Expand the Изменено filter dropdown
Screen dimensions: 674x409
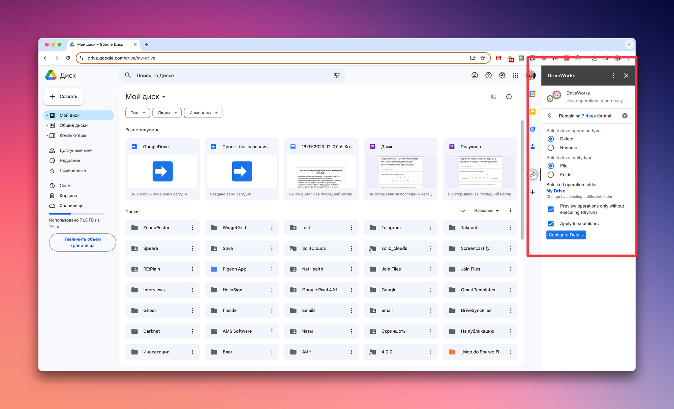(203, 113)
